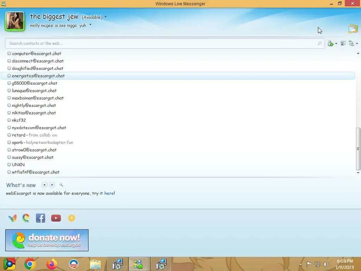Click scroll up arrow of contact list
Image resolution: width=361 pixels, height=271 pixels.
358,53
